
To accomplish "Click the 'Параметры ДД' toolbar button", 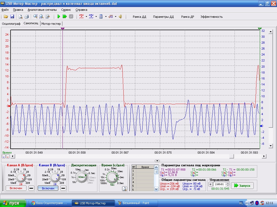I will [x=163, y=17].
